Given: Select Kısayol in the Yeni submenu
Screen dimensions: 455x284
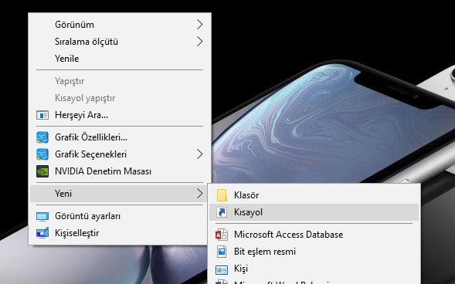Looking at the screenshot, I should pyautogui.click(x=314, y=212).
